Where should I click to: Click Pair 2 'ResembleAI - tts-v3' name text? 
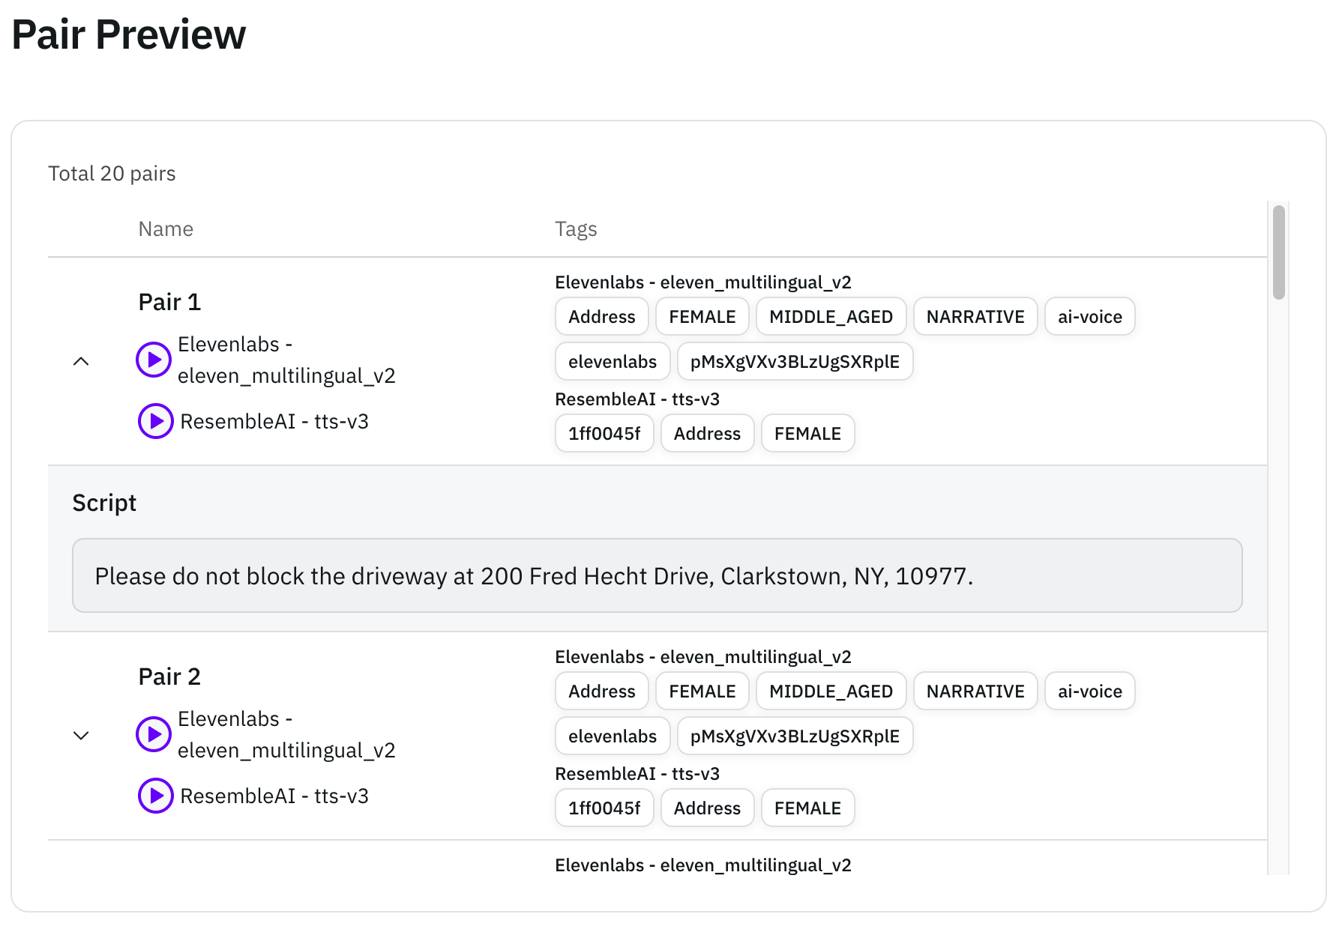[x=274, y=796]
